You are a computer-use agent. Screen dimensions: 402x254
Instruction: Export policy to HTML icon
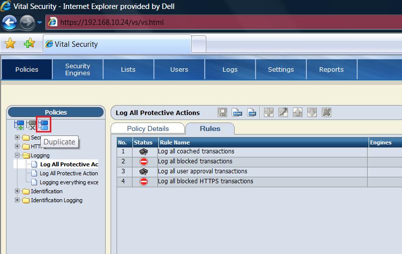point(237,113)
